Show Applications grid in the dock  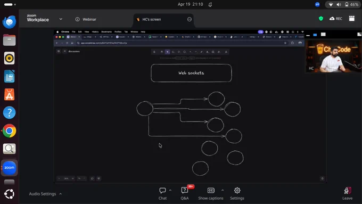pyautogui.click(x=9, y=194)
